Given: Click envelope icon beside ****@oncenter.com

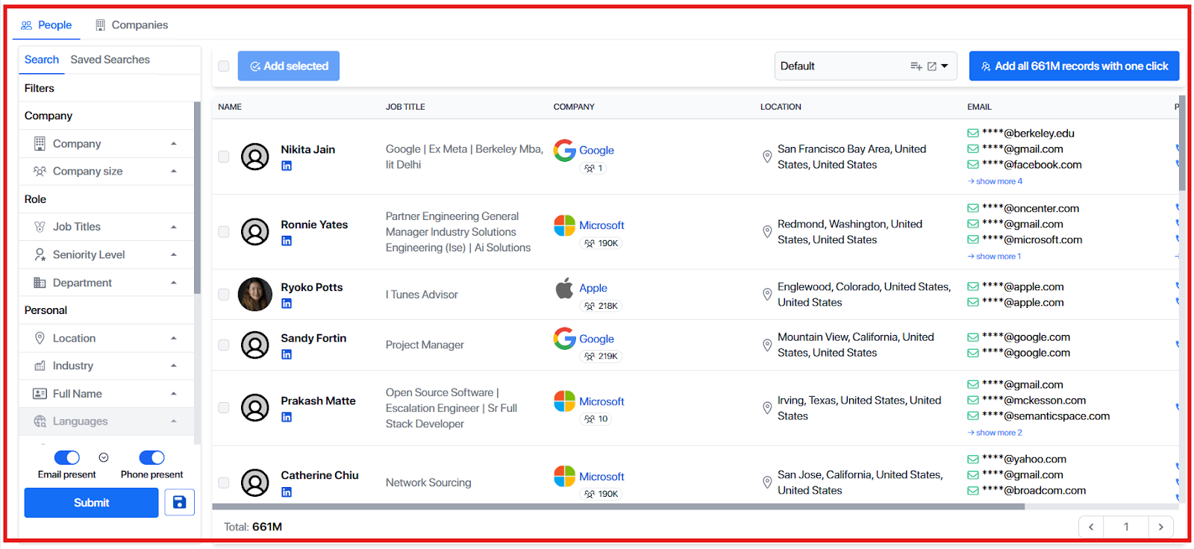Looking at the screenshot, I should [973, 209].
